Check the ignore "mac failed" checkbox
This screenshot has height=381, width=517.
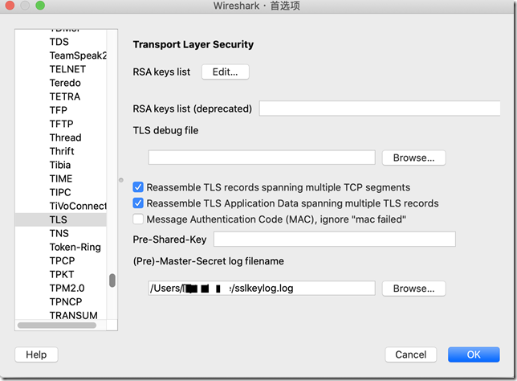(138, 219)
